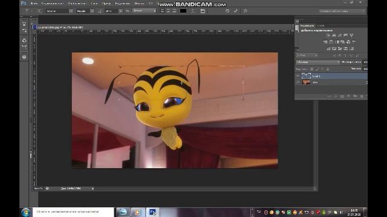Open anti-aliasing method dropdown
This screenshot has width=387, height=217.
point(145,11)
